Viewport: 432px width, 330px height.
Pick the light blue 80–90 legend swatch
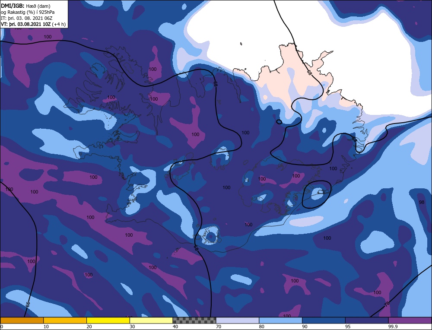[280, 320]
